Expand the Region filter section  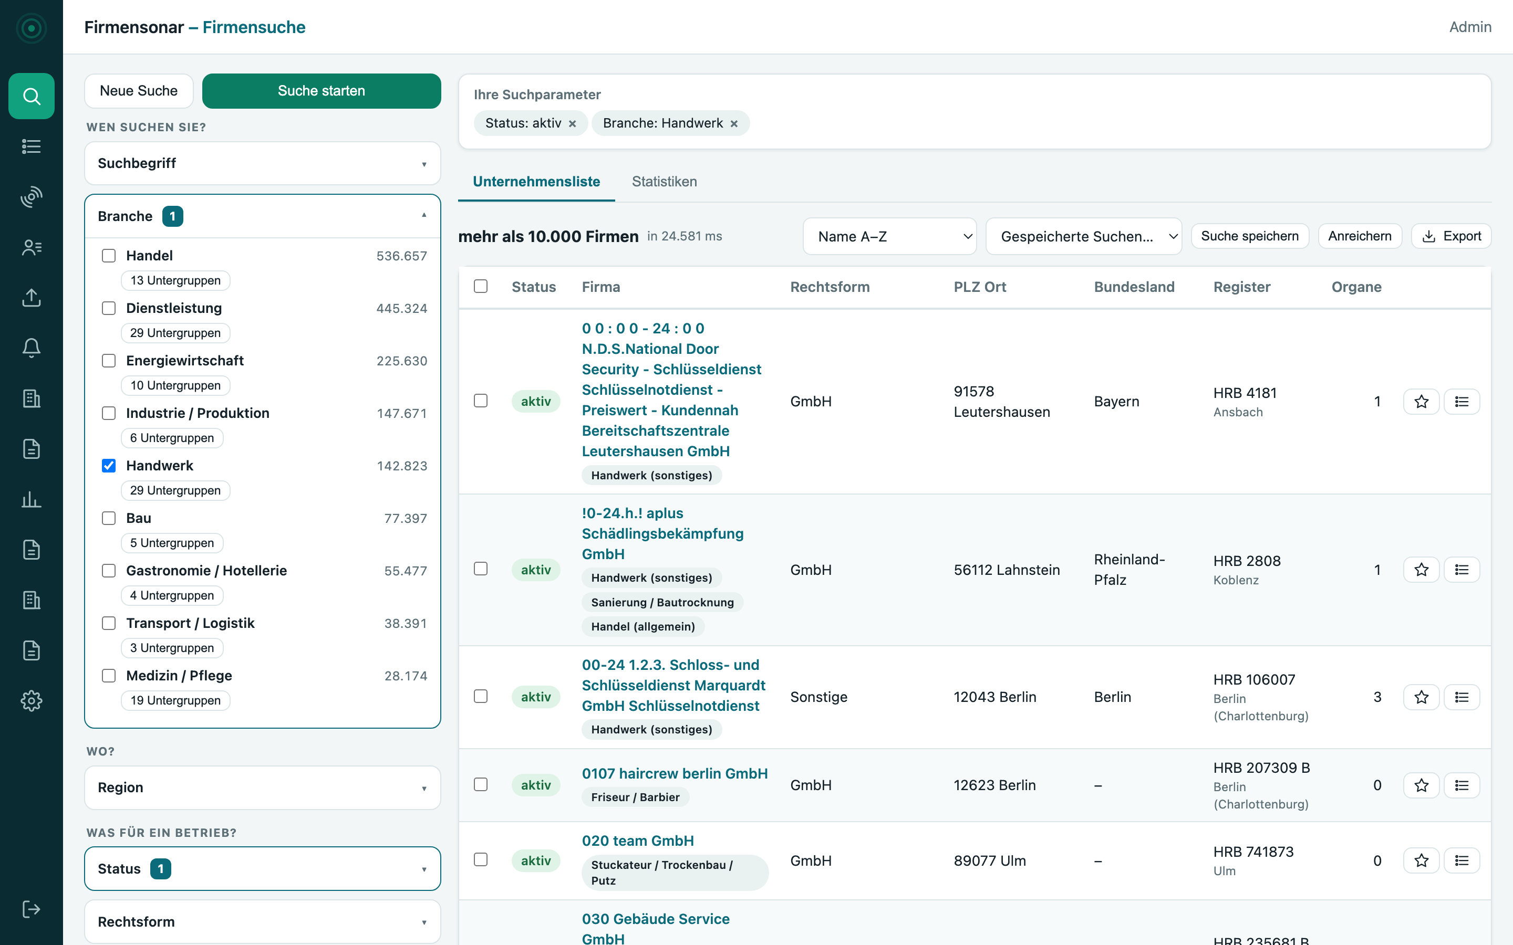(263, 787)
